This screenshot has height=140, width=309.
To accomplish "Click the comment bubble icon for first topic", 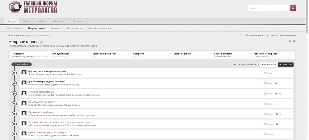I will (14, 73).
